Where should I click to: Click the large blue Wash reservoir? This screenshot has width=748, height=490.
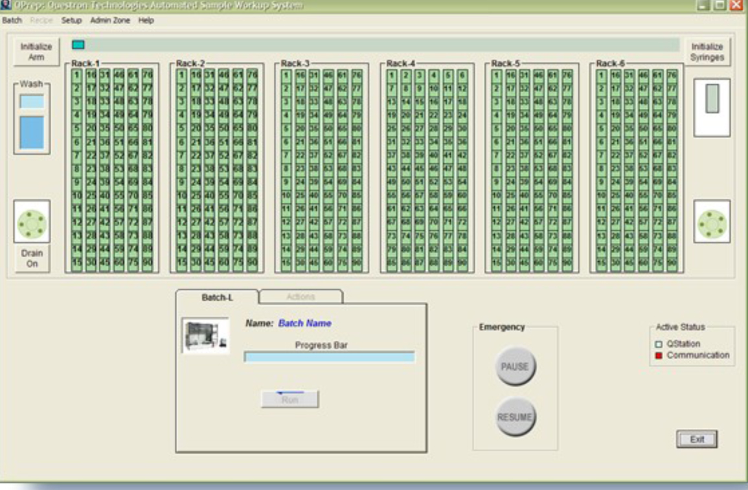click(32, 132)
